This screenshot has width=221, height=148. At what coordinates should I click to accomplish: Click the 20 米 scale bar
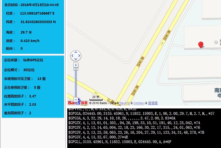click(x=96, y=98)
